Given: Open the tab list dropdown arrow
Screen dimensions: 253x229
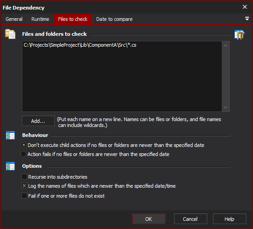Looking at the screenshot, I should tap(247, 19).
